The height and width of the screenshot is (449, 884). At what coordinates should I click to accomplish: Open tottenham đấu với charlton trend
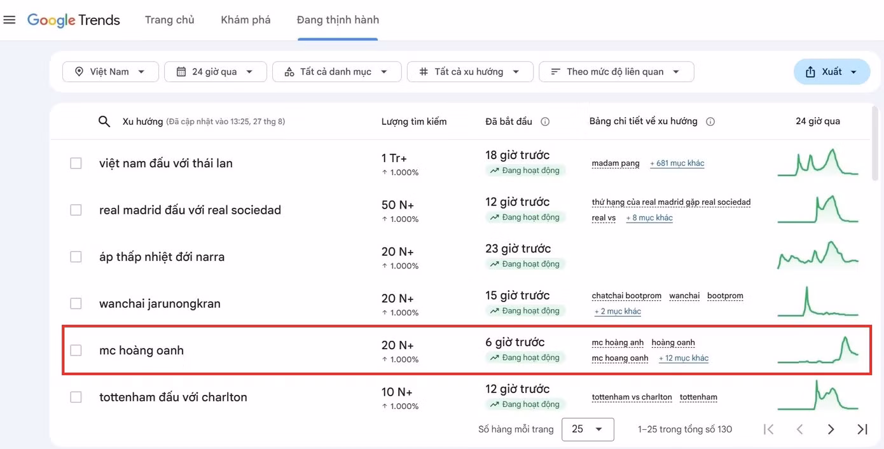pos(173,397)
